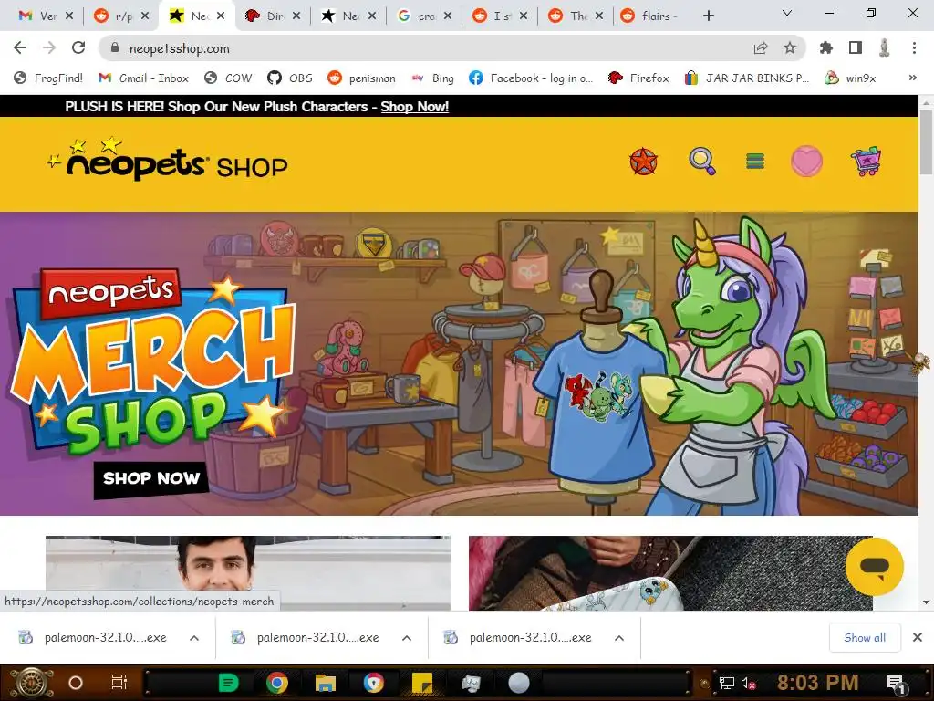Open the COW bookmark
The height and width of the screenshot is (701, 934).
pos(228,78)
